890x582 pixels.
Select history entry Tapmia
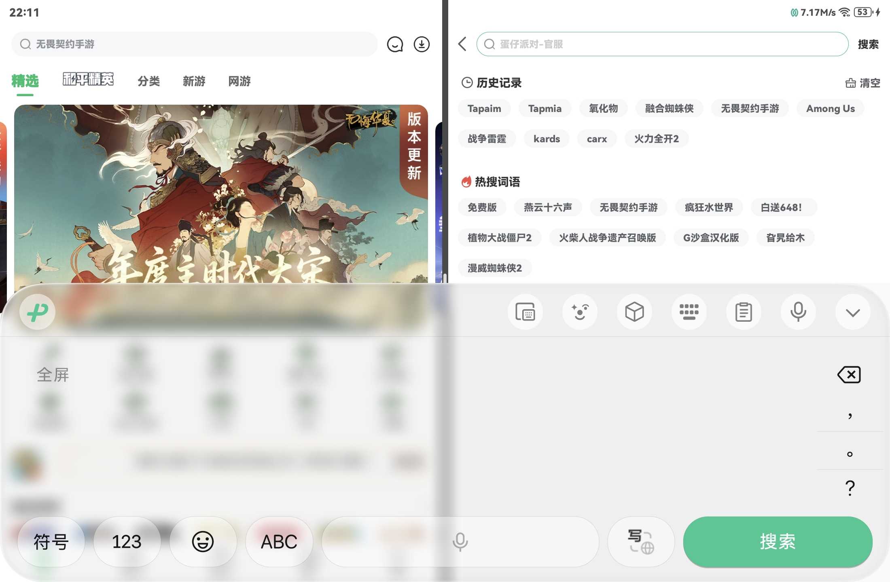[x=545, y=108]
